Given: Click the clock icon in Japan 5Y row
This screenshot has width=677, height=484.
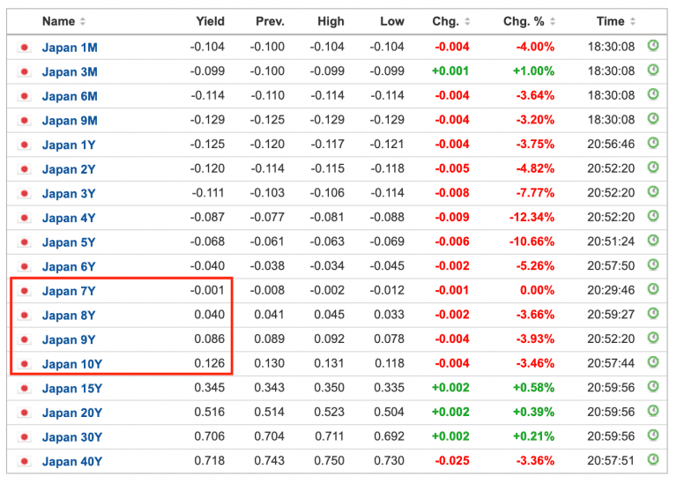Looking at the screenshot, I should (x=653, y=240).
